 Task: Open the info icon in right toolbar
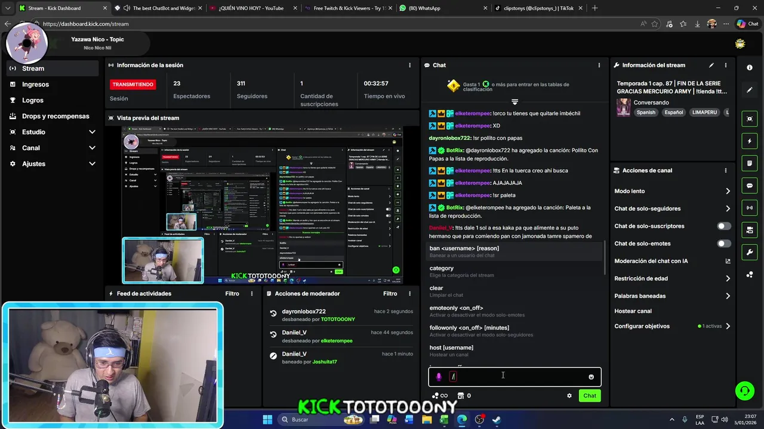pyautogui.click(x=750, y=68)
